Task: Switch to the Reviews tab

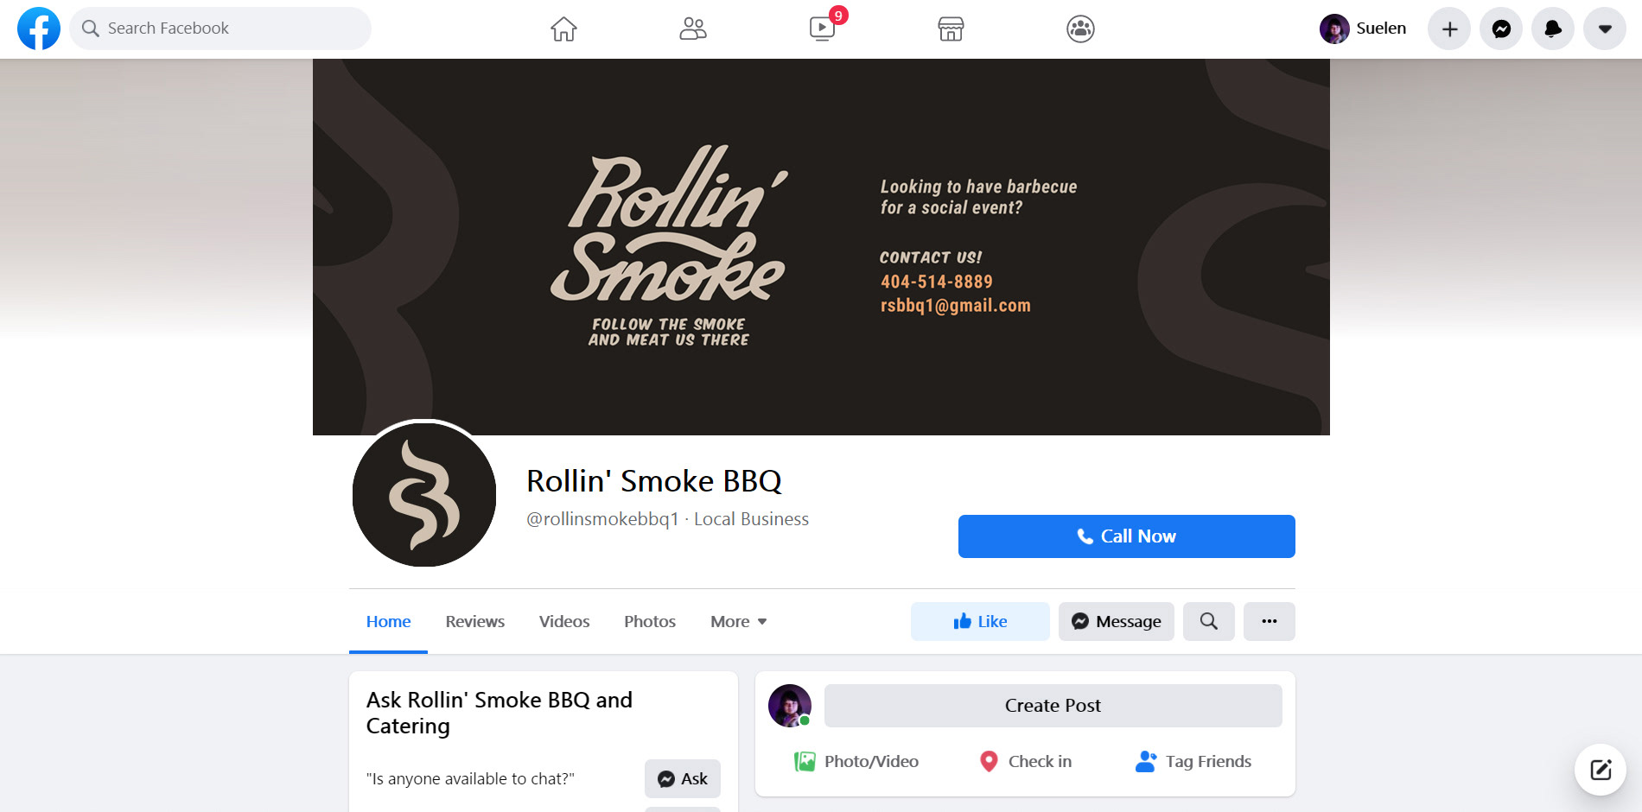Action: [475, 621]
